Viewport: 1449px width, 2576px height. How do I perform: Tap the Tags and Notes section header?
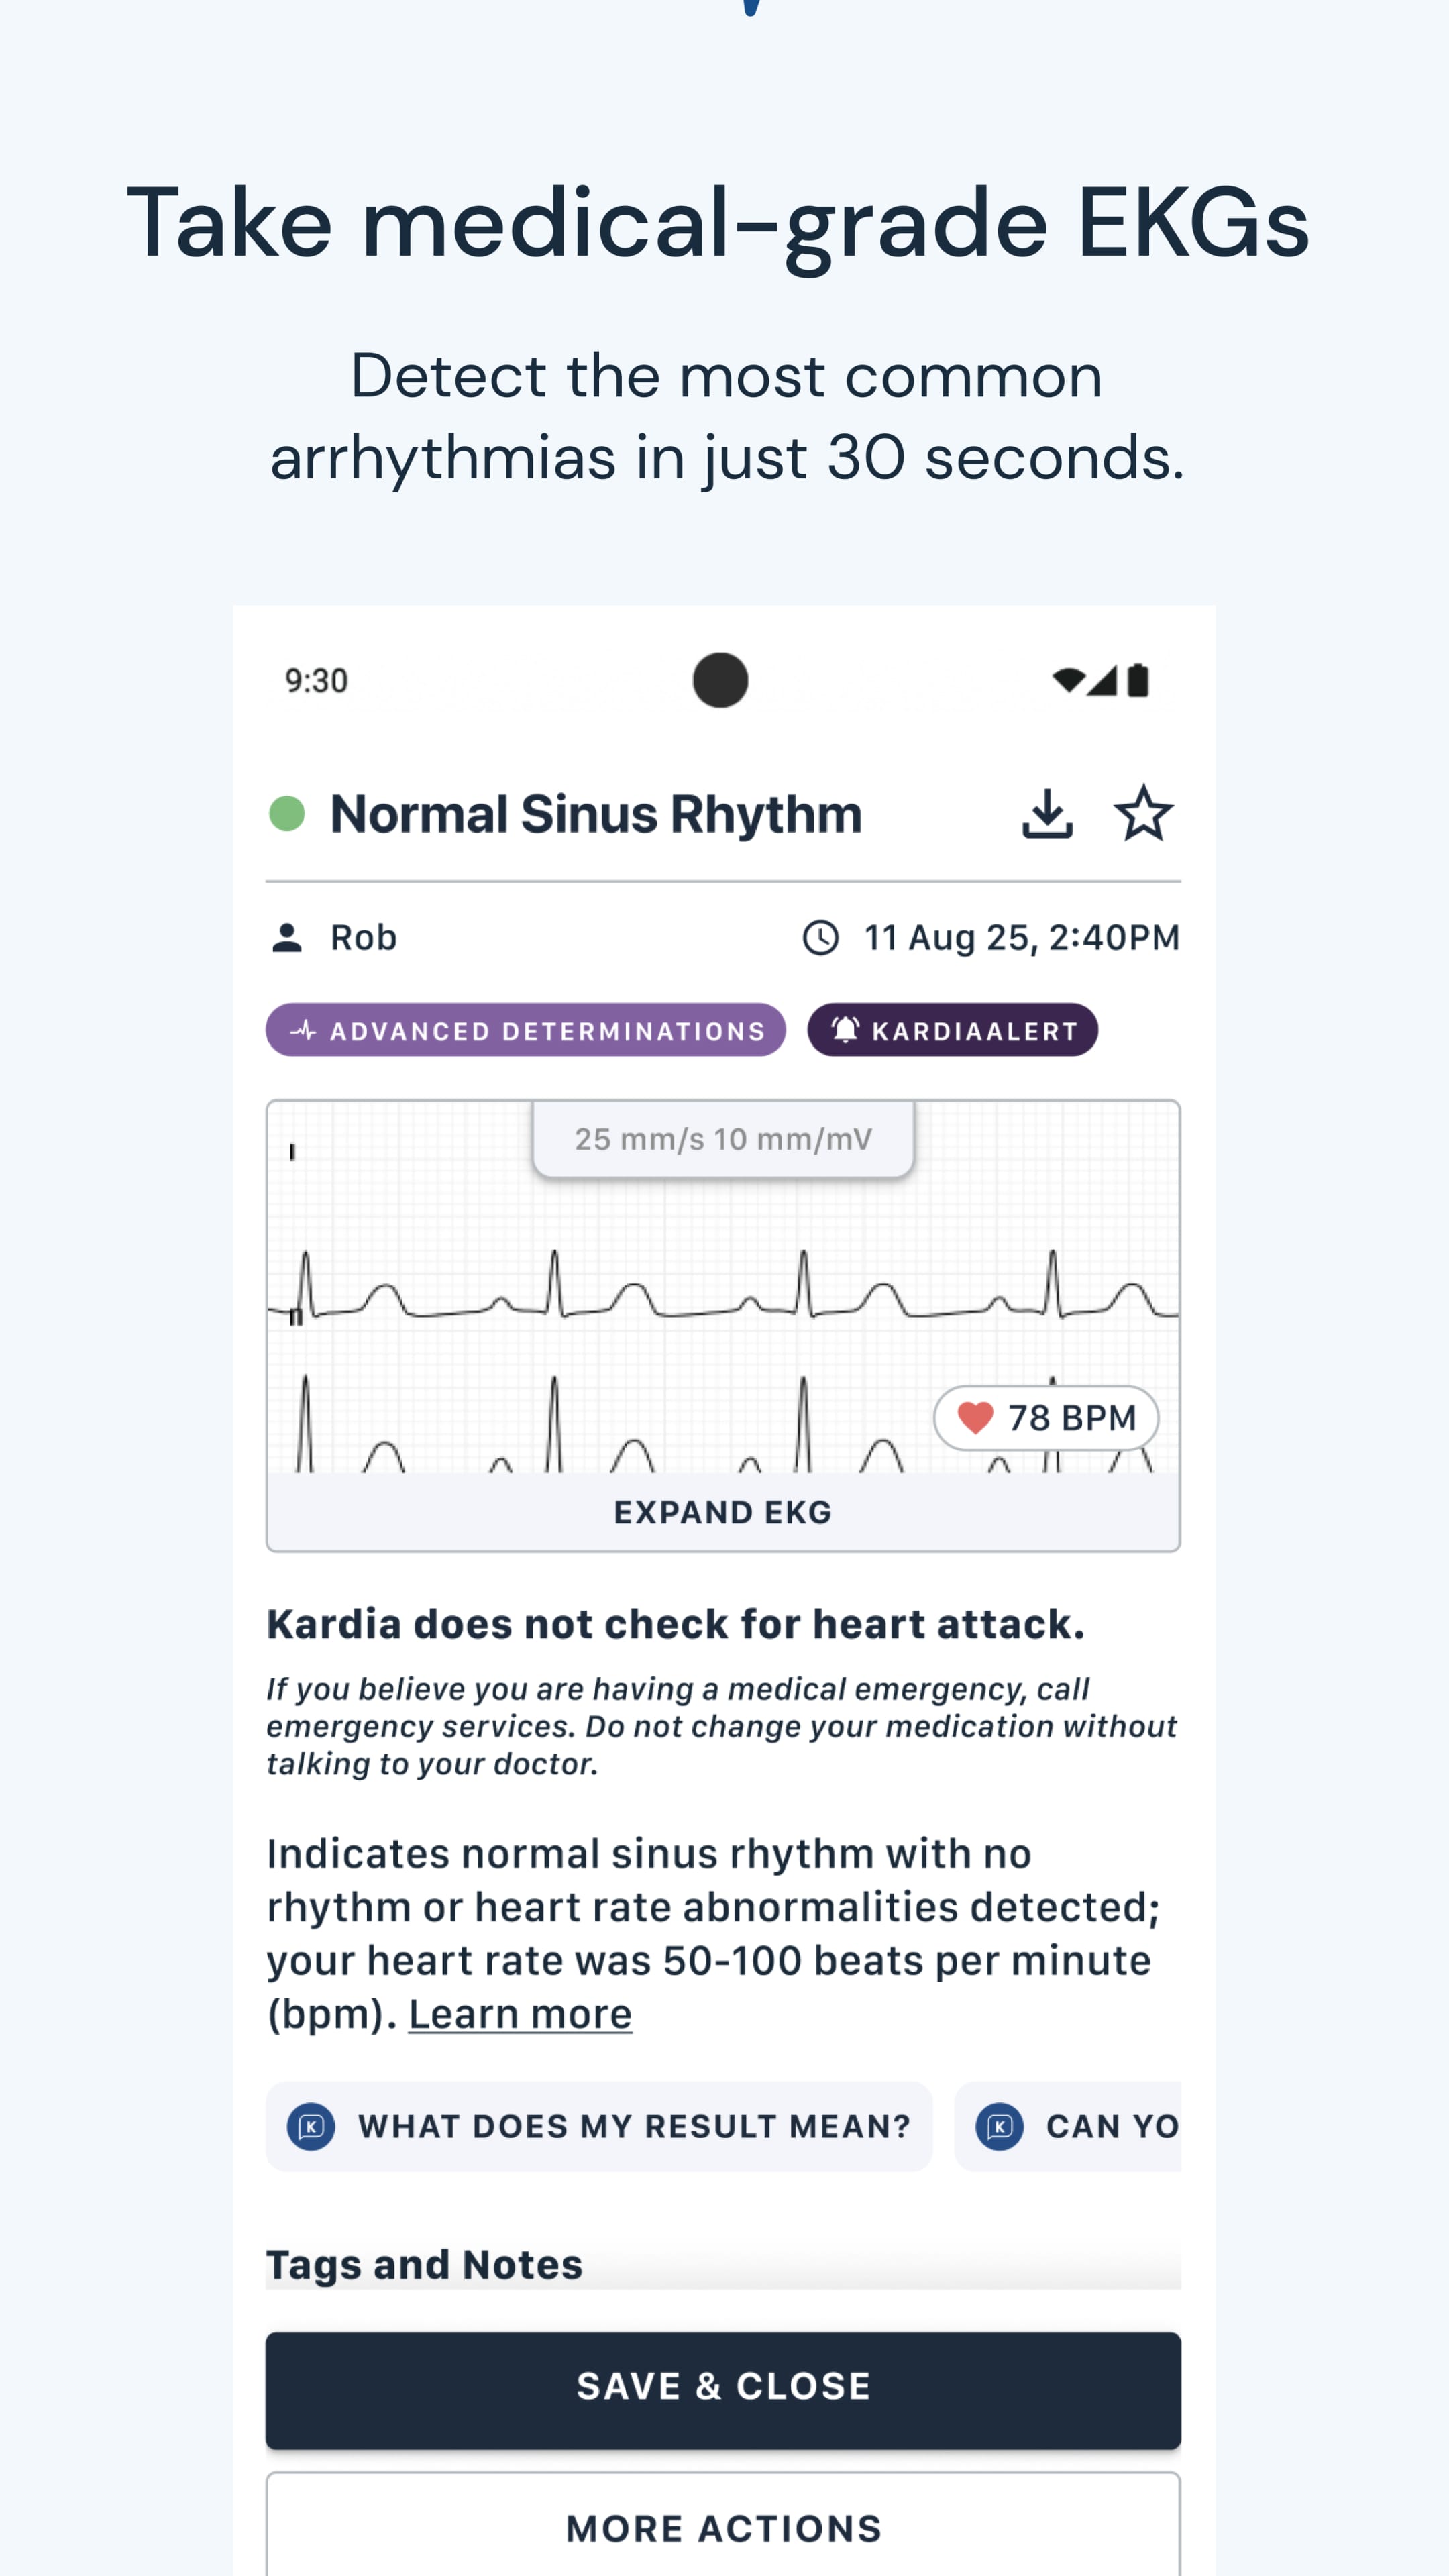[424, 2264]
